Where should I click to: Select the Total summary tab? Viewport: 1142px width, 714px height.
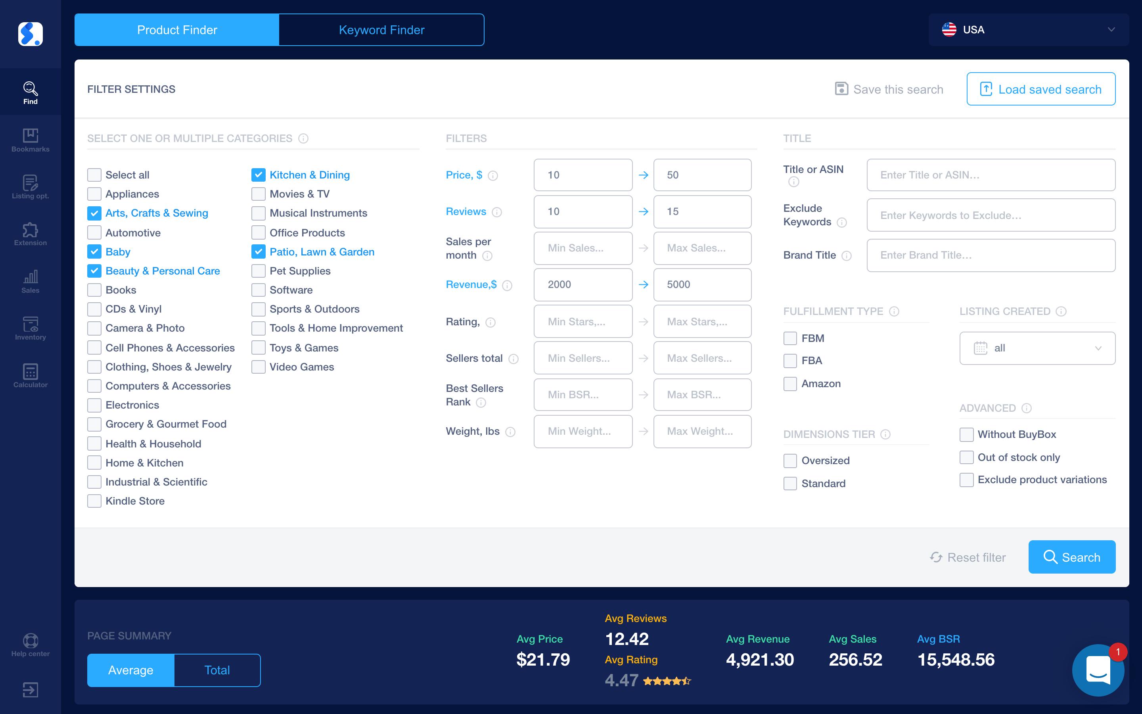(x=217, y=670)
